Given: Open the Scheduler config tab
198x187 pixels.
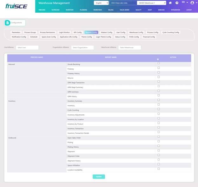Looking at the screenshot, I should (x=34, y=37).
